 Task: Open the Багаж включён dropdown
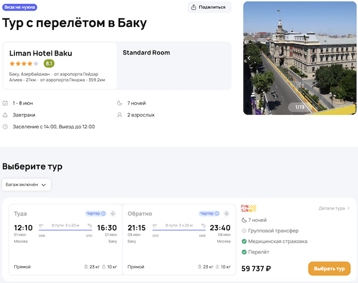pos(26,185)
